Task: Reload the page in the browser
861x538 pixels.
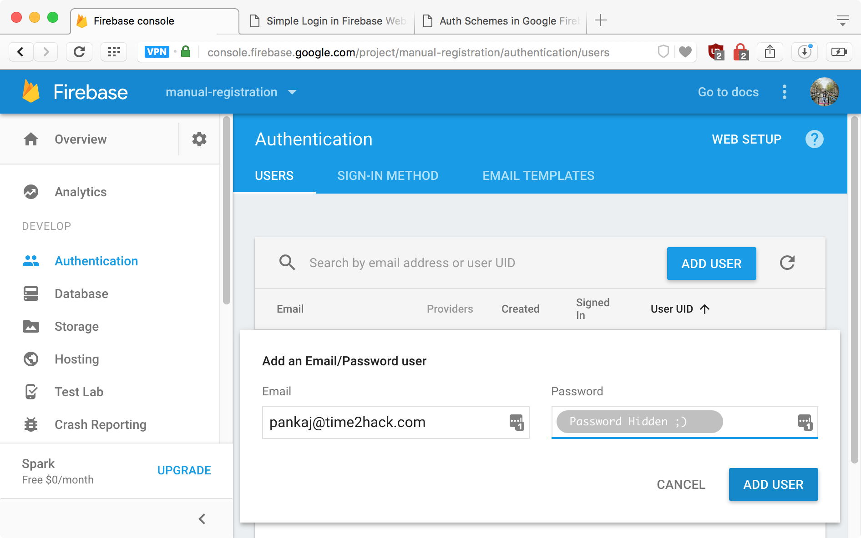Action: click(x=79, y=52)
